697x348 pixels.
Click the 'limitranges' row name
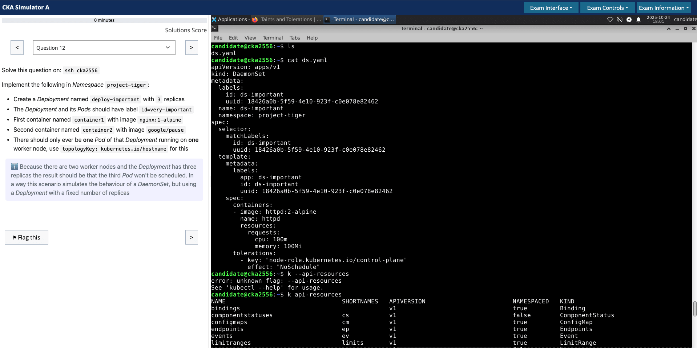tap(231, 343)
